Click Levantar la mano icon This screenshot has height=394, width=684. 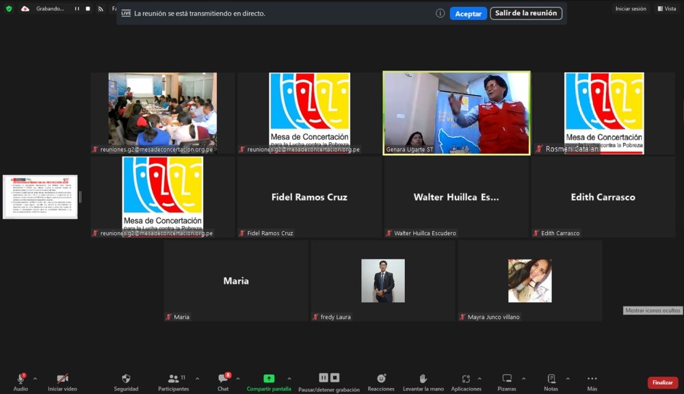coord(423,378)
